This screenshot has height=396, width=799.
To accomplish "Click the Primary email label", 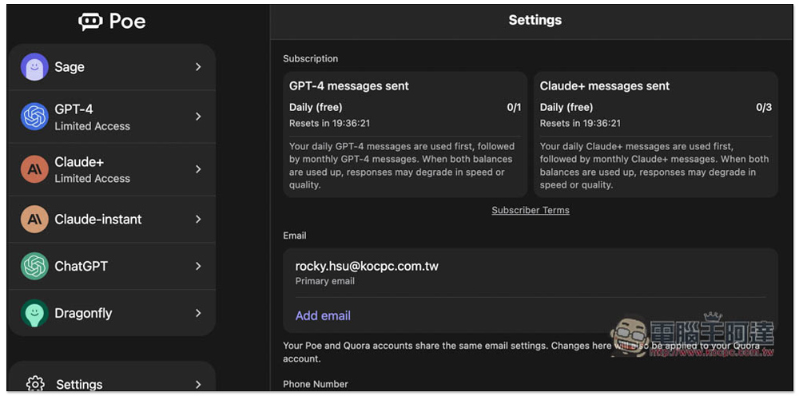I will point(325,281).
